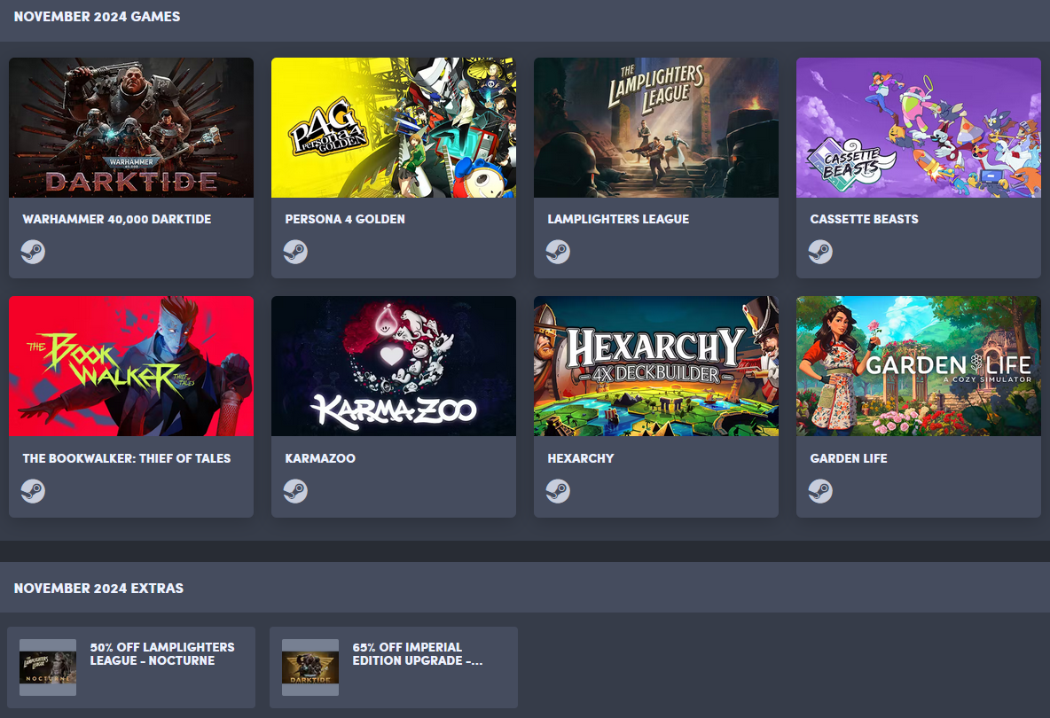Viewport: 1050px width, 718px height.
Task: Click the Steam icon under Hexarchy
Action: click(558, 491)
